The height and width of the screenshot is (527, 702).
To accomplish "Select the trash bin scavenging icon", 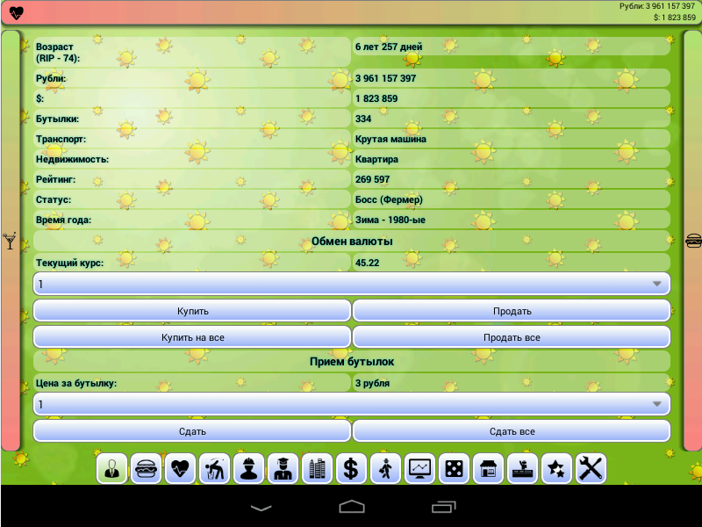I will (x=214, y=469).
